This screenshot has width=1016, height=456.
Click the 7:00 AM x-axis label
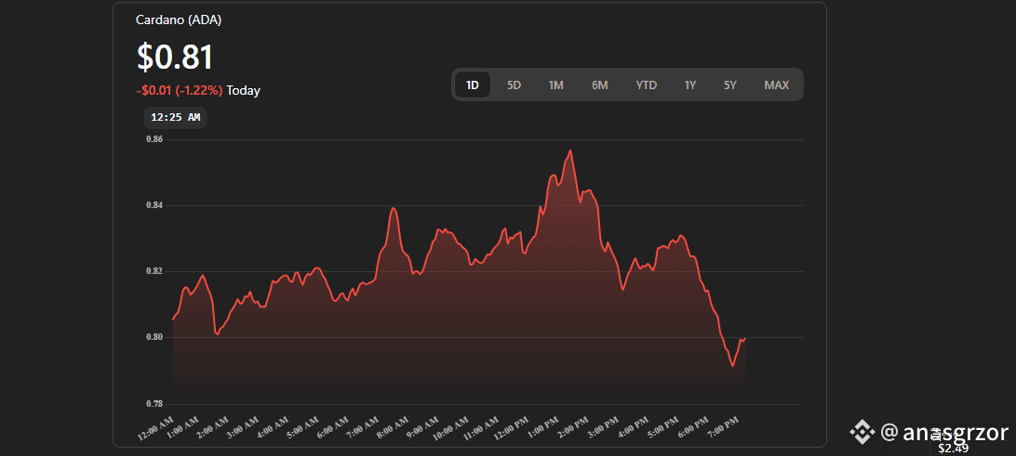[361, 428]
